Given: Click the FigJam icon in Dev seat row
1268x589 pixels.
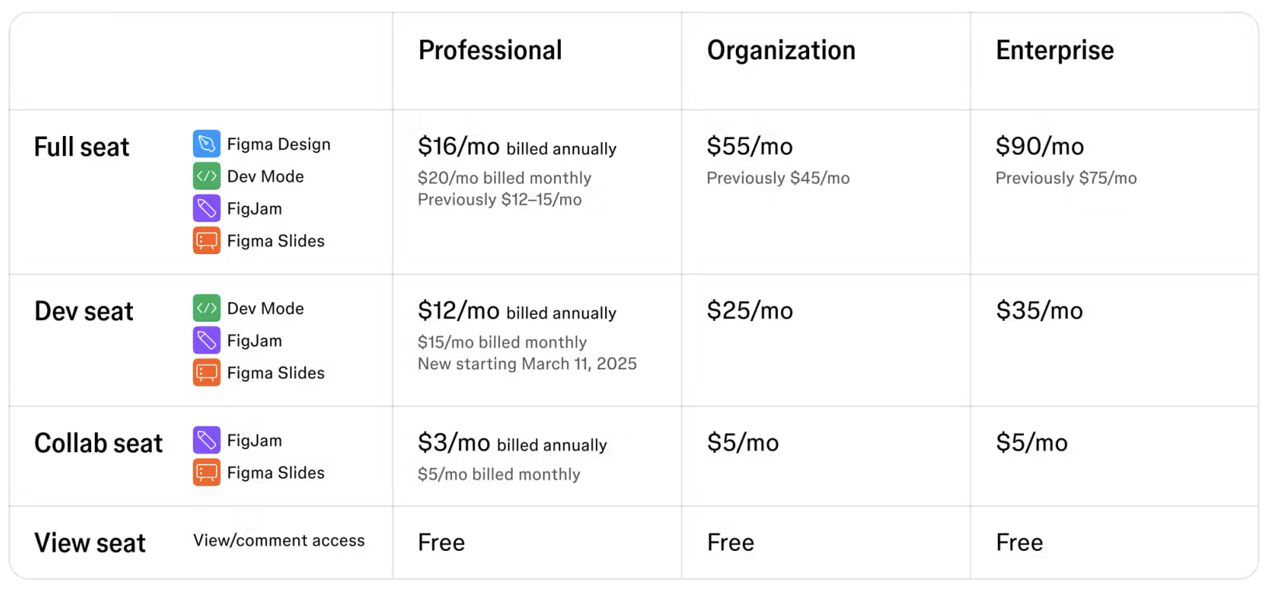Looking at the screenshot, I should [206, 340].
